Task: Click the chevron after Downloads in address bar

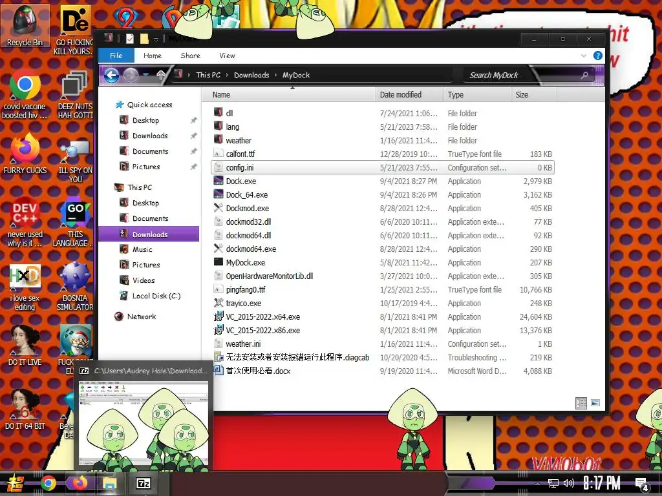Action: (275, 75)
